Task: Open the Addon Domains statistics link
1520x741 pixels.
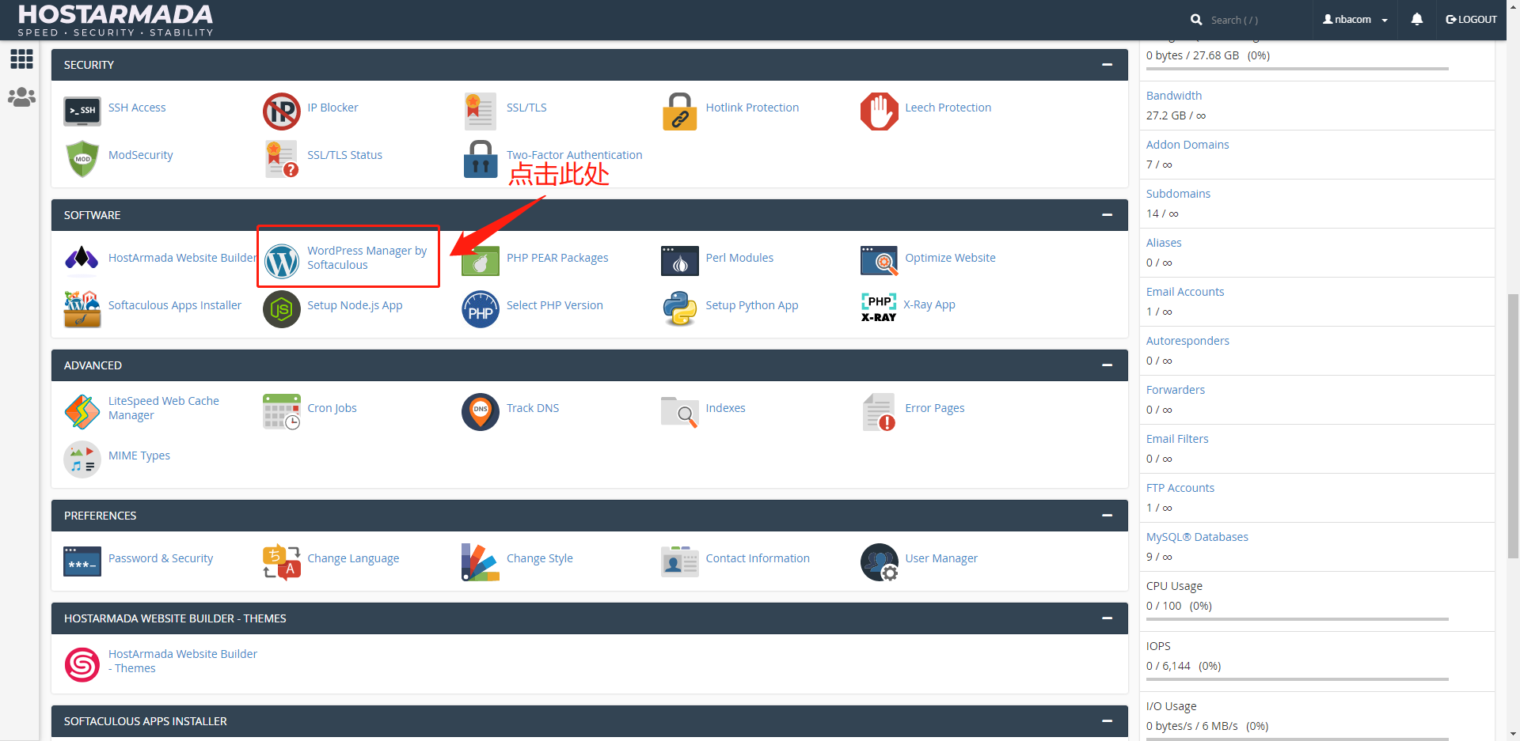Action: [1187, 145]
